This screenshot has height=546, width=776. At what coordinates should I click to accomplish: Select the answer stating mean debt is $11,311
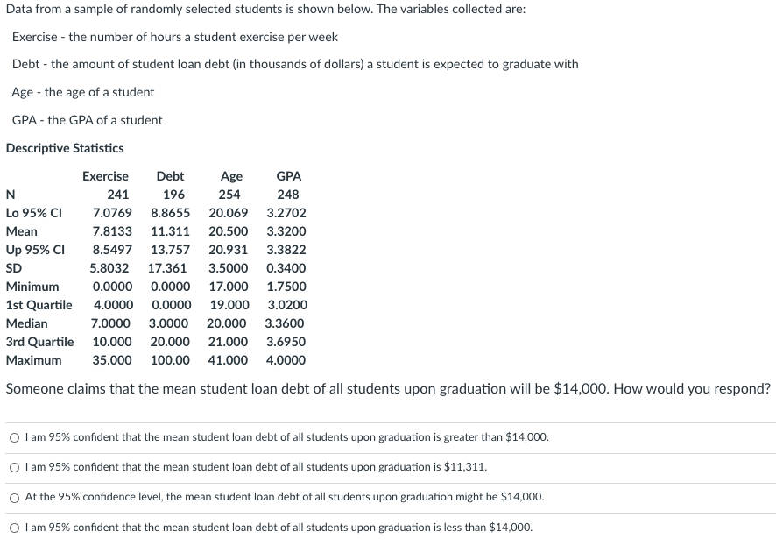pyautogui.click(x=15, y=466)
